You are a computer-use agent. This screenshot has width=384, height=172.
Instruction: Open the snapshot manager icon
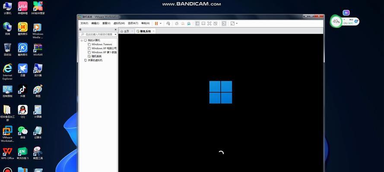click(x=189, y=23)
